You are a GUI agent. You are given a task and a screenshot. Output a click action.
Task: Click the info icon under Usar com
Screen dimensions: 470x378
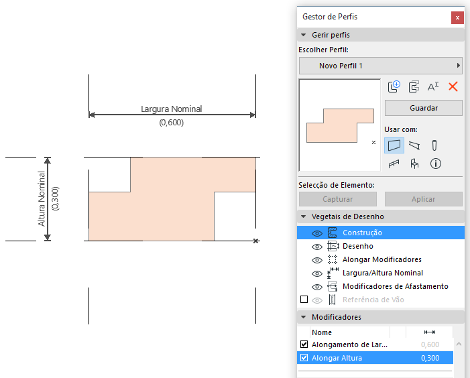coord(436,164)
